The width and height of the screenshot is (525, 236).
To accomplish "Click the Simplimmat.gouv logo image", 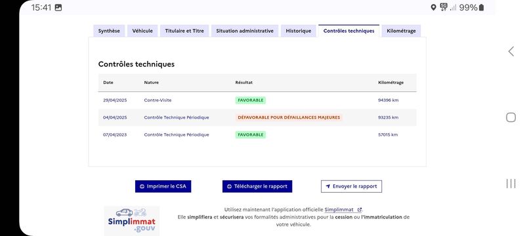I will point(132,221).
